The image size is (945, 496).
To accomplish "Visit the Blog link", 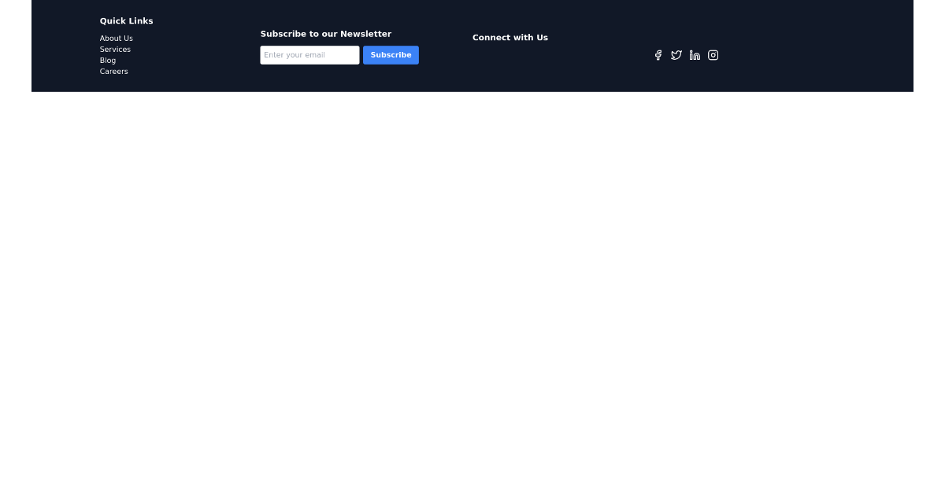I will (107, 60).
